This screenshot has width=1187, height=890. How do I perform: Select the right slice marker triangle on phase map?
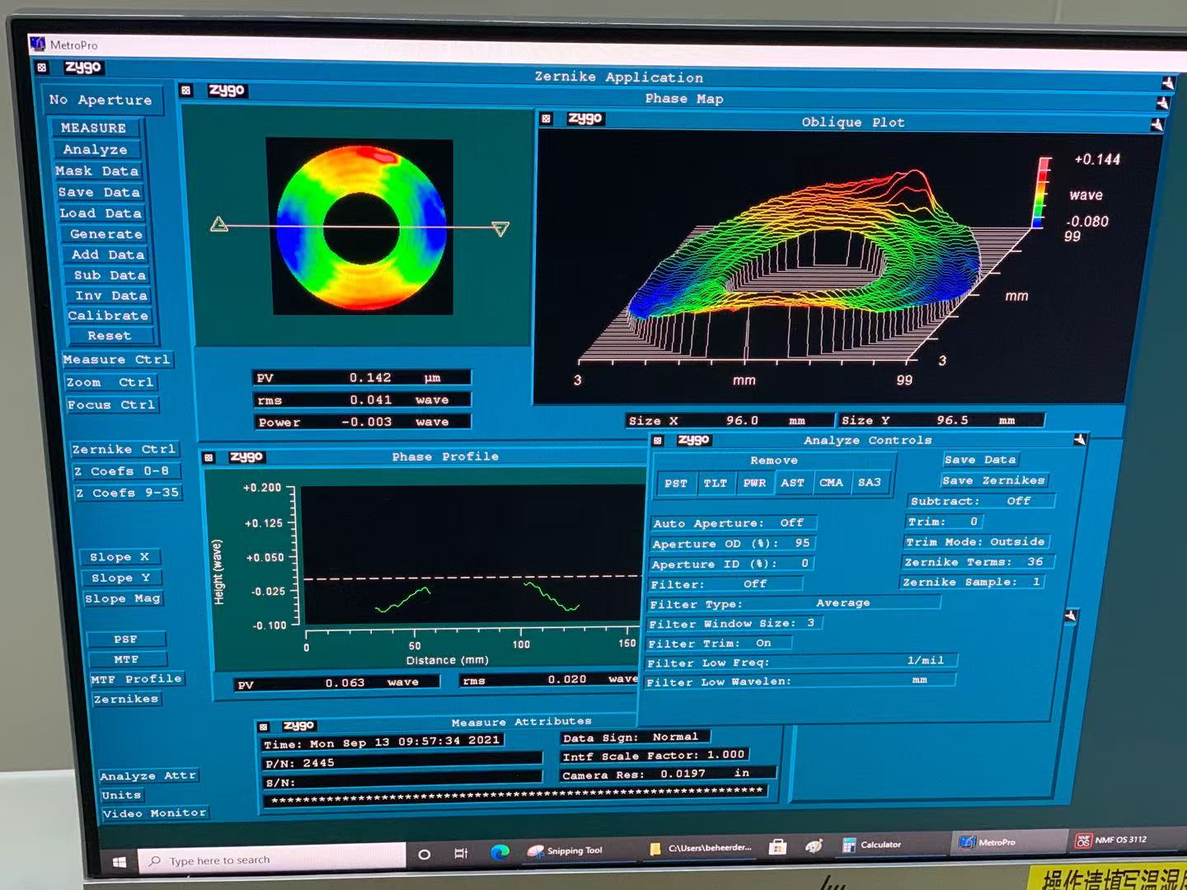pos(500,228)
